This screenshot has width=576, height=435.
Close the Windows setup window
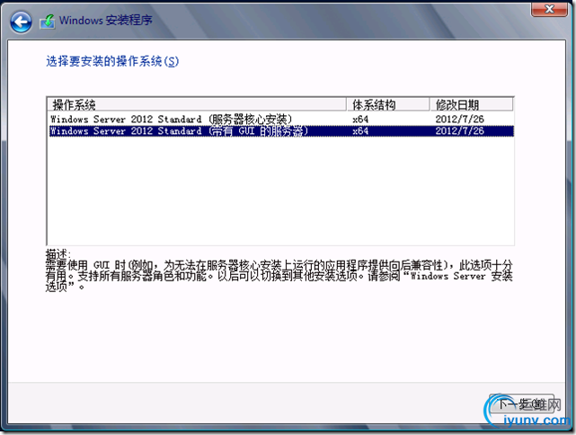click(x=549, y=9)
